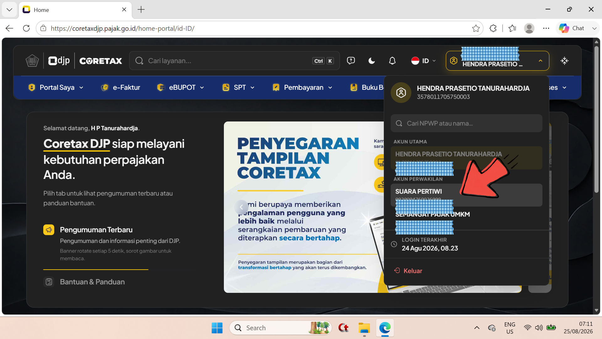Screen dimensions: 602x339
Task: Show hidden system tray icons
Action: tap(477, 328)
